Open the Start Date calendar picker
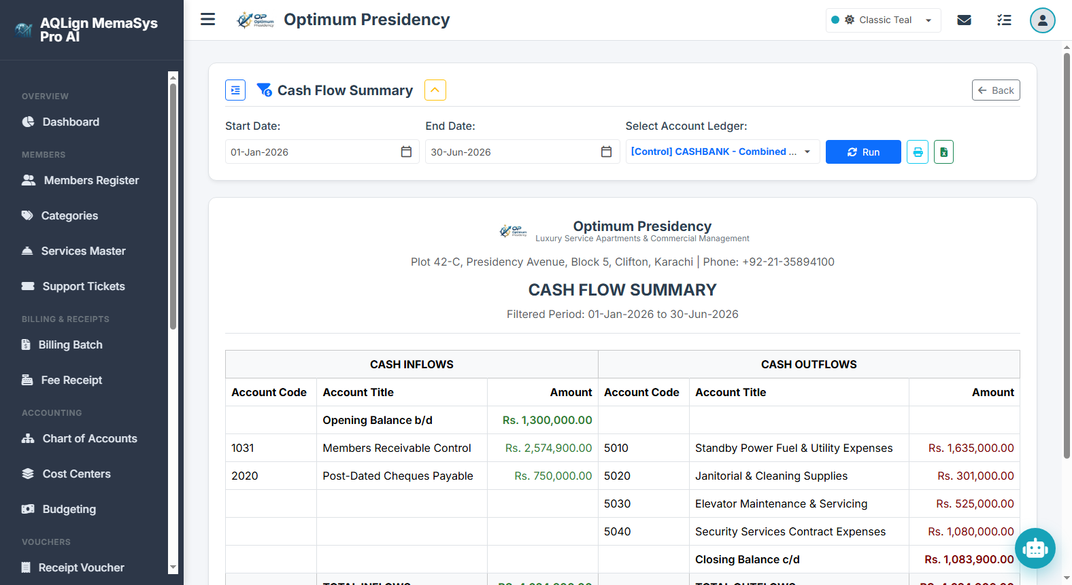Viewport: 1072px width, 585px height. [x=406, y=152]
